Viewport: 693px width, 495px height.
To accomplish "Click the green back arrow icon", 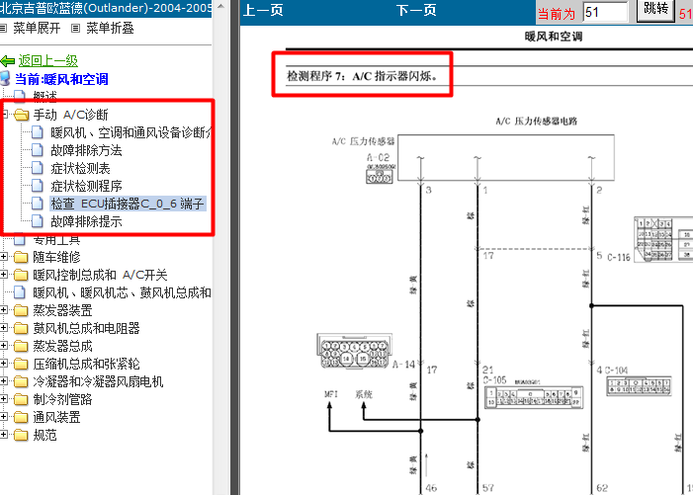I will coord(8,61).
